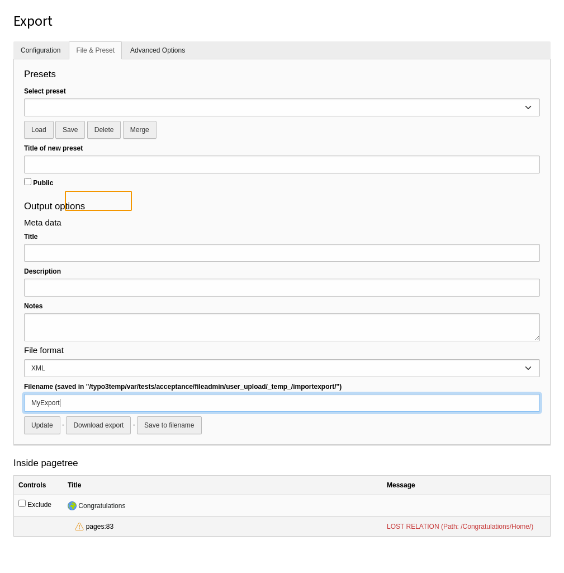This screenshot has height=573, width=564.
Task: Click the Load preset button
Action: pos(39,129)
